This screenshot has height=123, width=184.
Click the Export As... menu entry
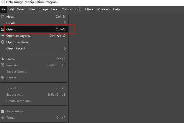click(x=34, y=95)
